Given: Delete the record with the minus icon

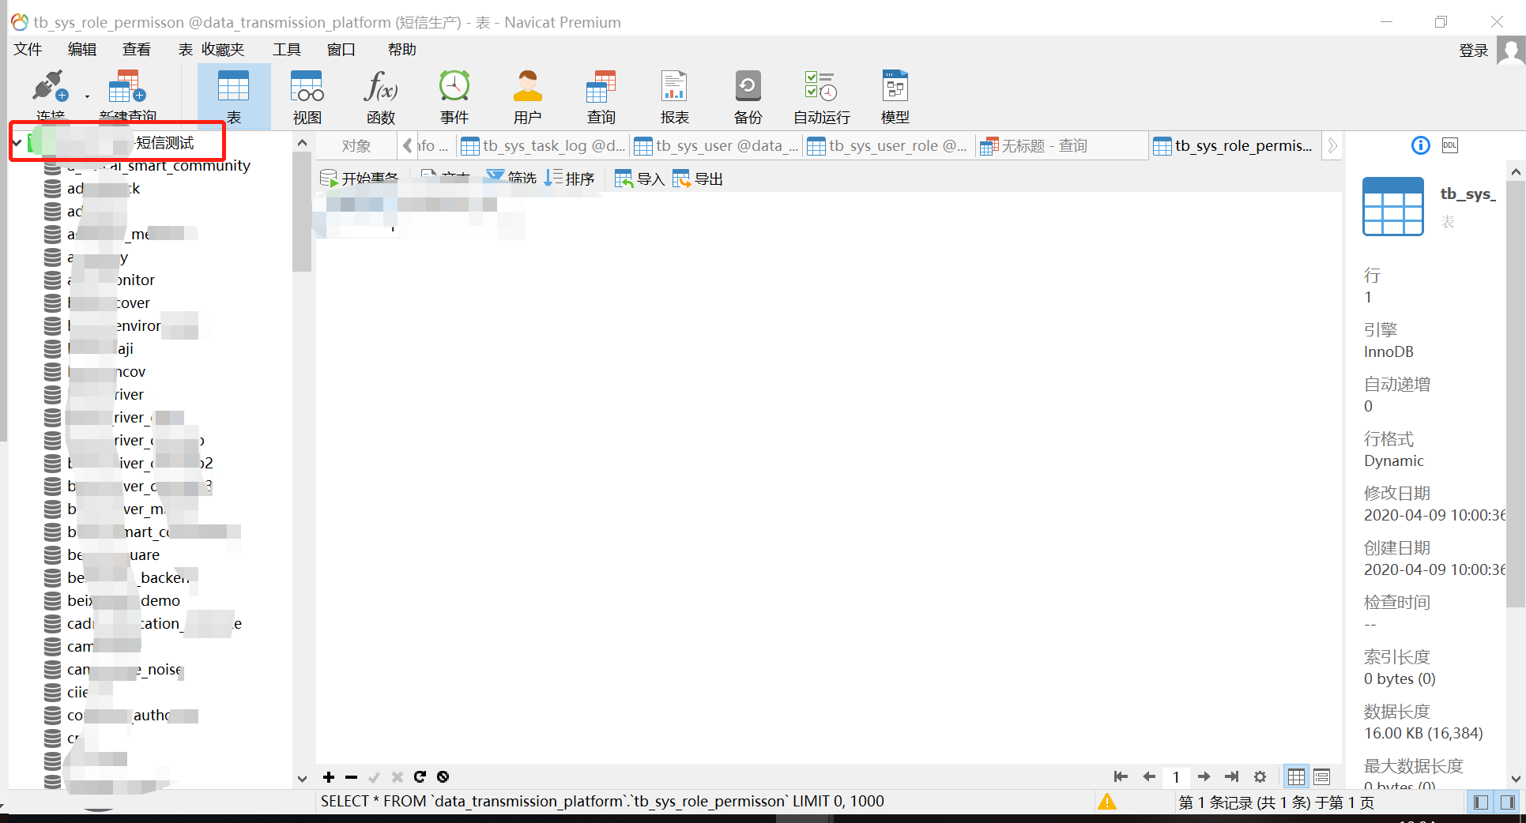Looking at the screenshot, I should point(352,777).
